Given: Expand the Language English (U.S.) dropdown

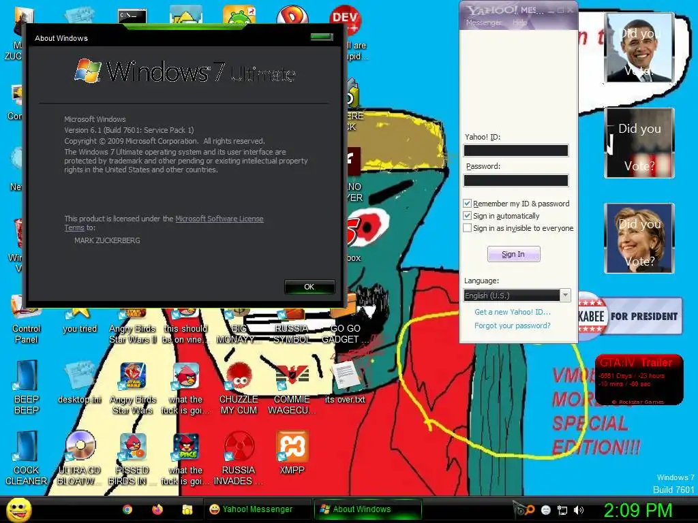Looking at the screenshot, I should [x=565, y=296].
